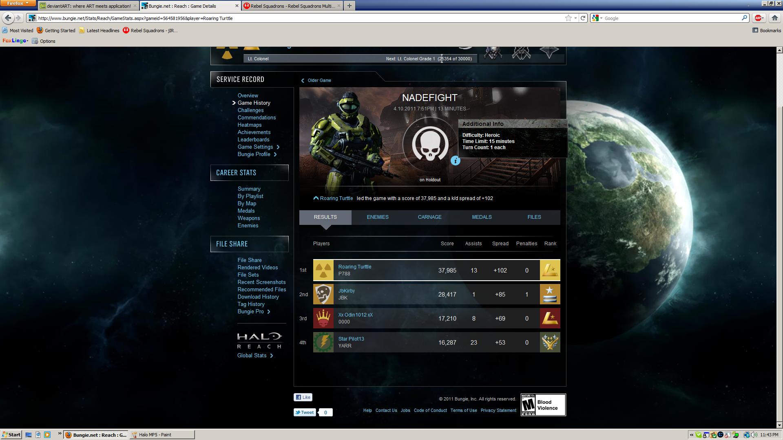Open Commendations in Service Record

[x=257, y=118]
